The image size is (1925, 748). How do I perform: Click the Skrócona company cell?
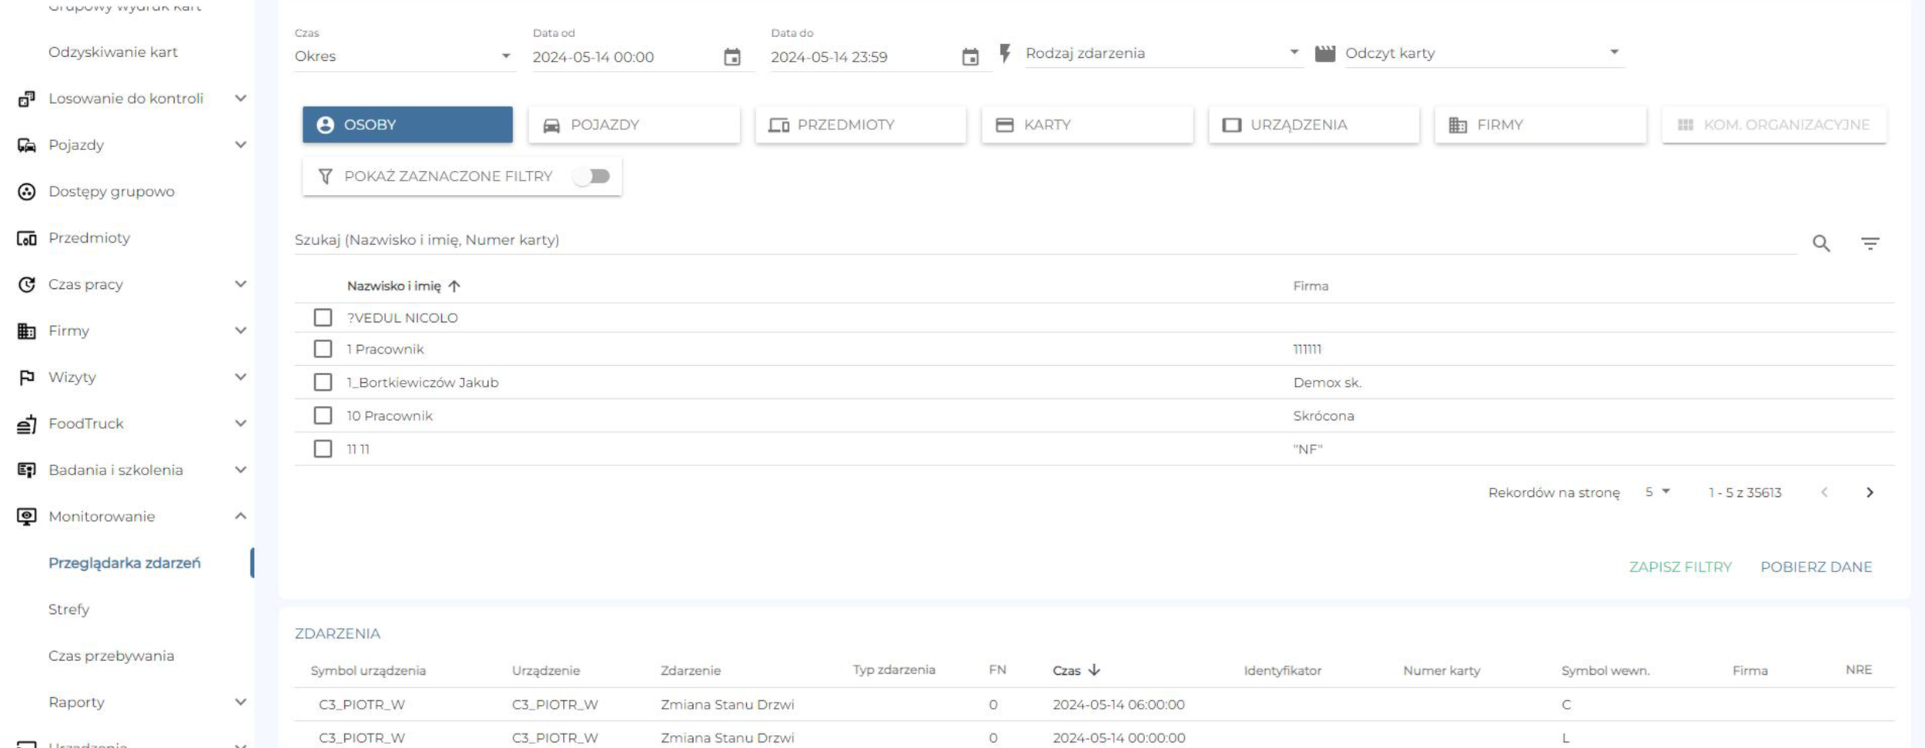1324,416
